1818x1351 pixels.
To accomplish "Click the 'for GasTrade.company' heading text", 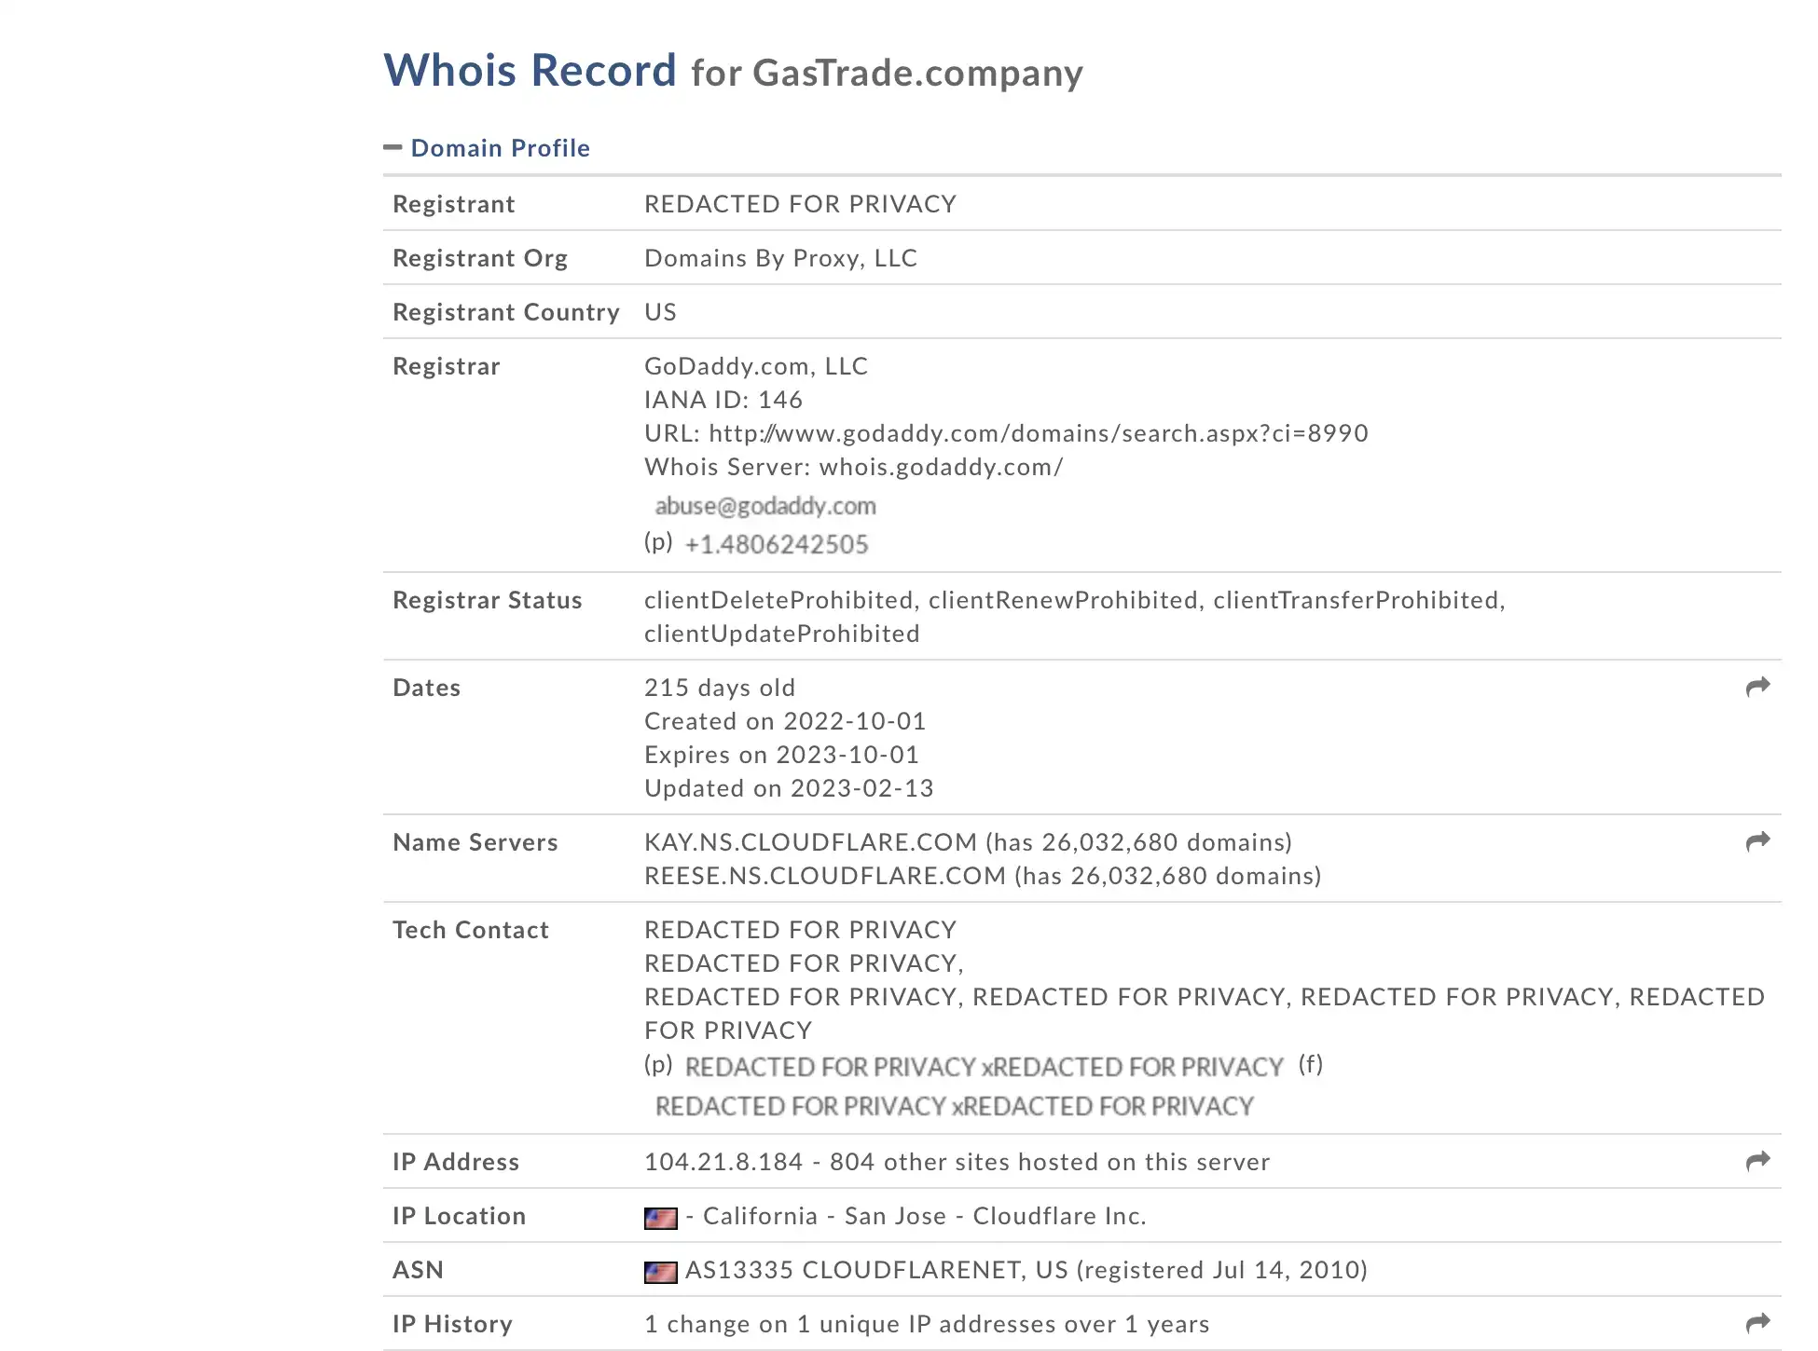I will click(x=887, y=73).
